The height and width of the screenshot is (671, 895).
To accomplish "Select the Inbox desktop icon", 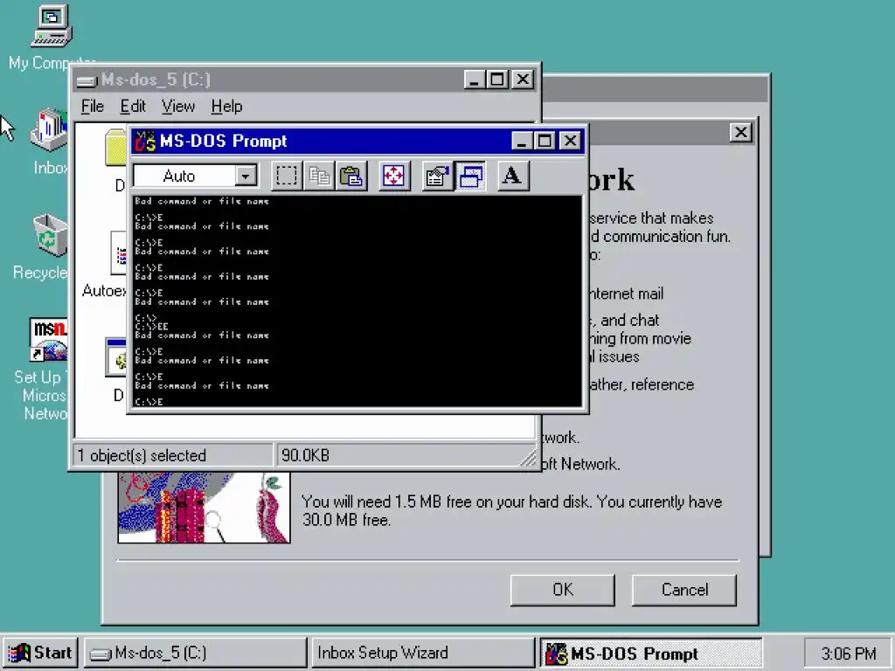I will pyautogui.click(x=50, y=130).
